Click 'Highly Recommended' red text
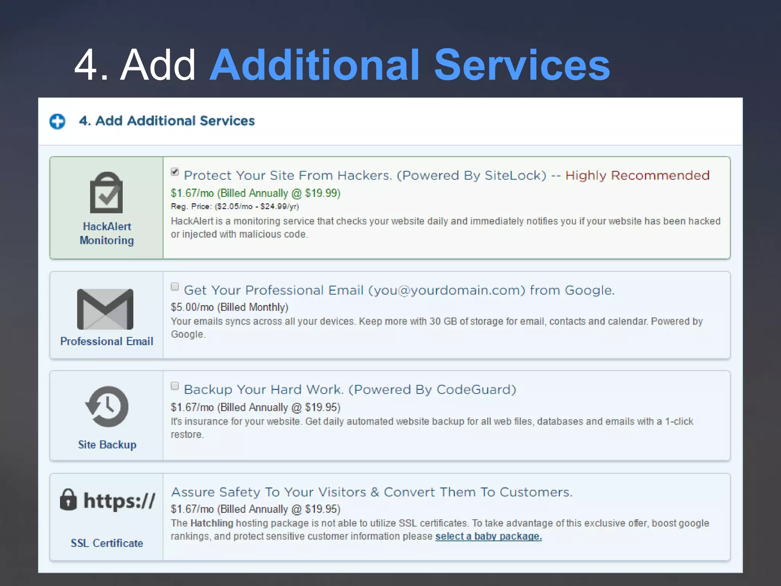Screen dimensions: 781x586 click(x=637, y=175)
